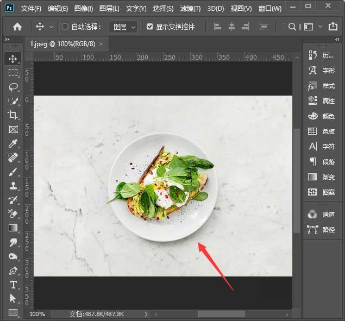
Task: Select the Clone Stamp tool
Action: tap(13, 186)
